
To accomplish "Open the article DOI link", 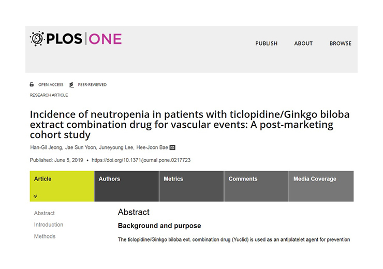I will tap(141, 160).
